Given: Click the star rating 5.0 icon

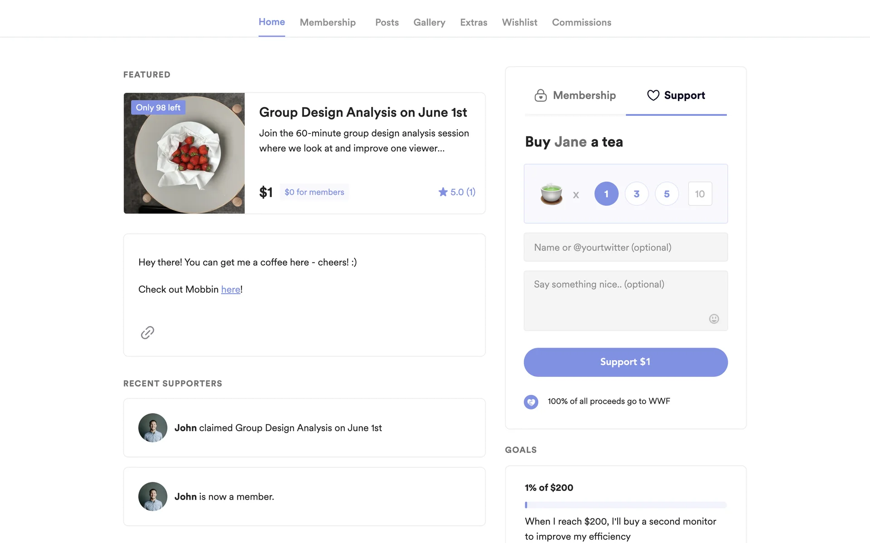Looking at the screenshot, I should [443, 192].
